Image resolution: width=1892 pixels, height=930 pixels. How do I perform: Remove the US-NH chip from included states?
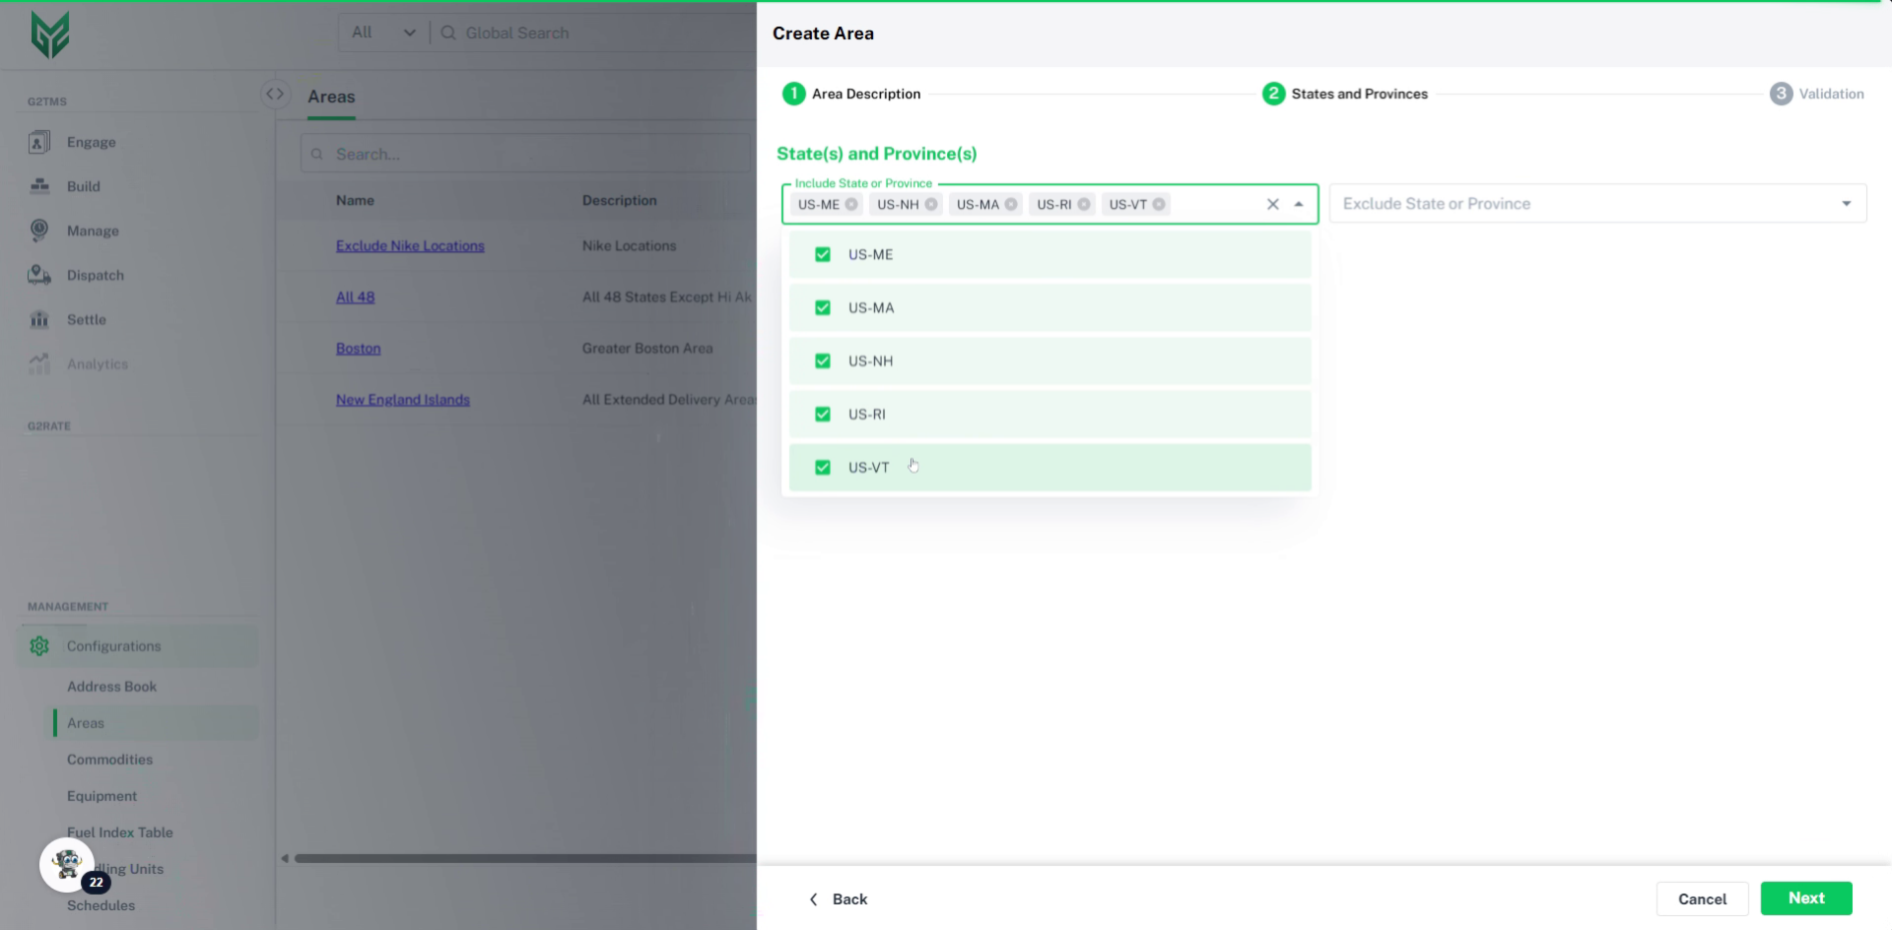point(931,204)
